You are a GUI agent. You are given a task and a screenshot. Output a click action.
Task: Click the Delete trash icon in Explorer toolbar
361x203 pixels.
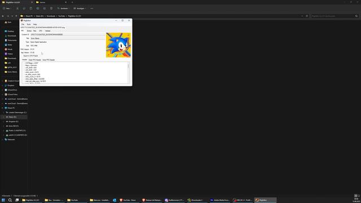point(51,8)
